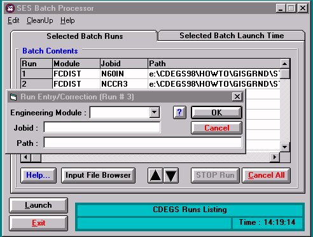Expand the Engineering Module dropdown
Screen dimensions: 313x237
pos(155,112)
